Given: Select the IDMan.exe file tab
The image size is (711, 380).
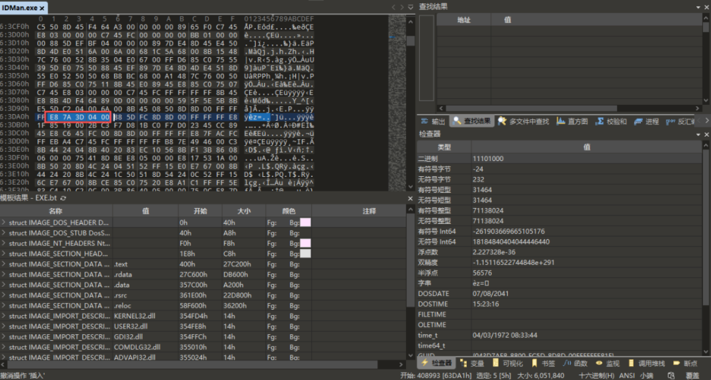Looking at the screenshot, I should pyautogui.click(x=20, y=8).
